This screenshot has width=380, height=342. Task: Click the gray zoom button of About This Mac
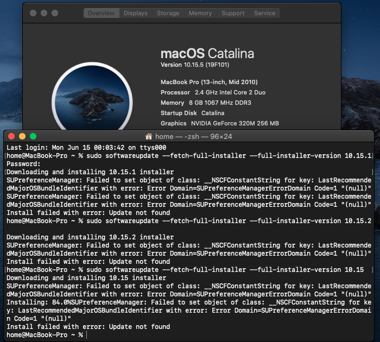[x=55, y=13]
